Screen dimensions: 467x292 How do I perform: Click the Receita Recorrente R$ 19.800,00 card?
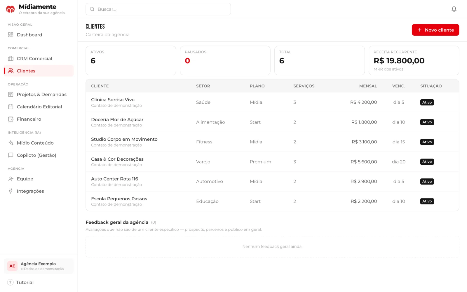tap(414, 60)
